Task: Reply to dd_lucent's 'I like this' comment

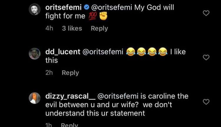Action: tap(70, 73)
